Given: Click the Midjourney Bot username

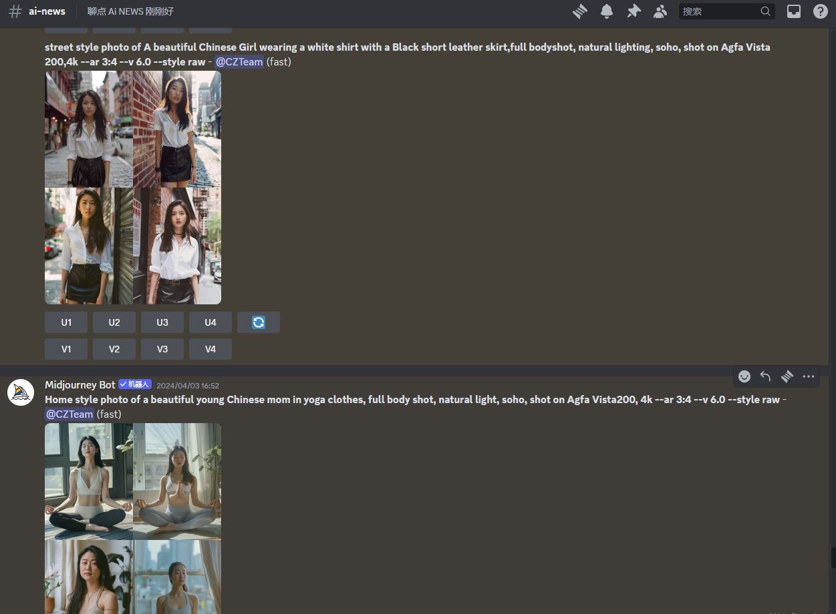Looking at the screenshot, I should point(80,385).
